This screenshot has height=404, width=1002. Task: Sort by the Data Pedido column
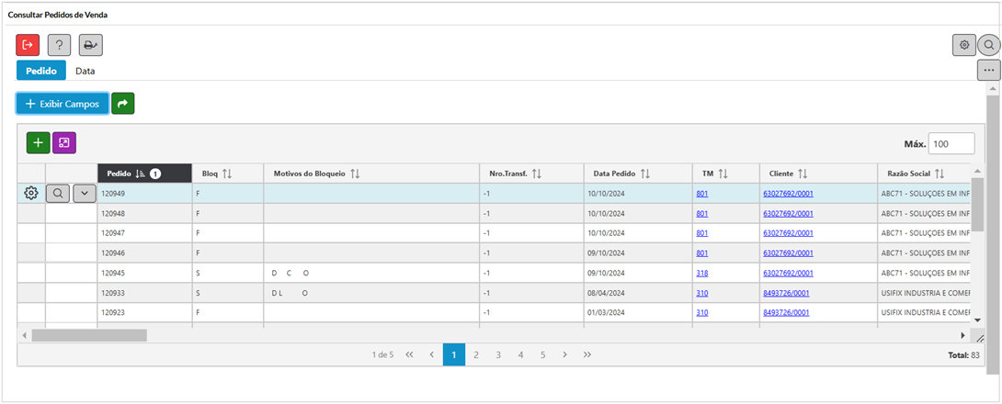click(645, 174)
